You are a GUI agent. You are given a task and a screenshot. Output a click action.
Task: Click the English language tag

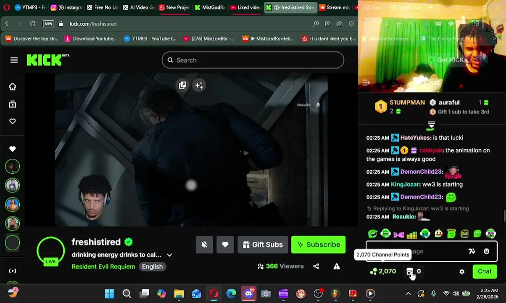pos(152,266)
